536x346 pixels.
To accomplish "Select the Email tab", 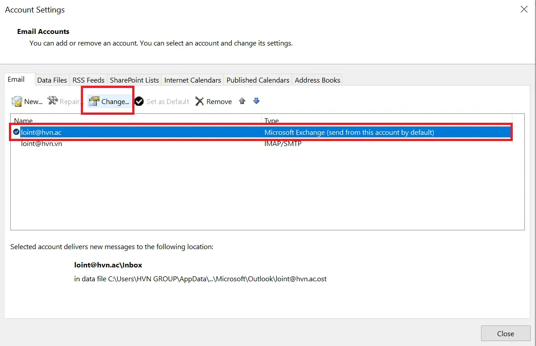I will 16,79.
